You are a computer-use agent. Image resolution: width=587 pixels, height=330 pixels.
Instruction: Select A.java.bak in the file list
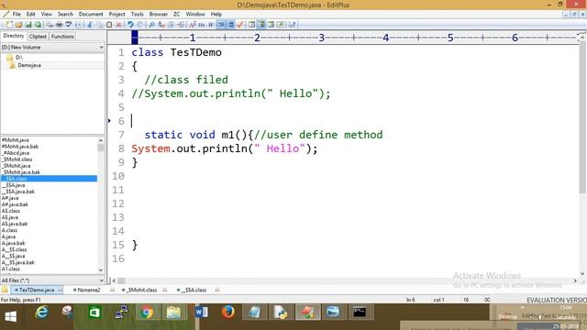[x=13, y=243]
